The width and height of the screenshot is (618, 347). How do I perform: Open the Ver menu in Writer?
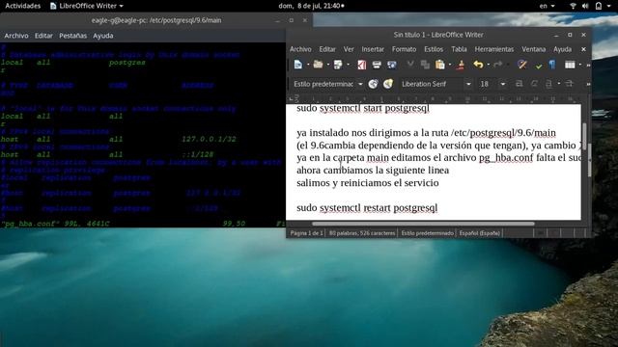349,49
